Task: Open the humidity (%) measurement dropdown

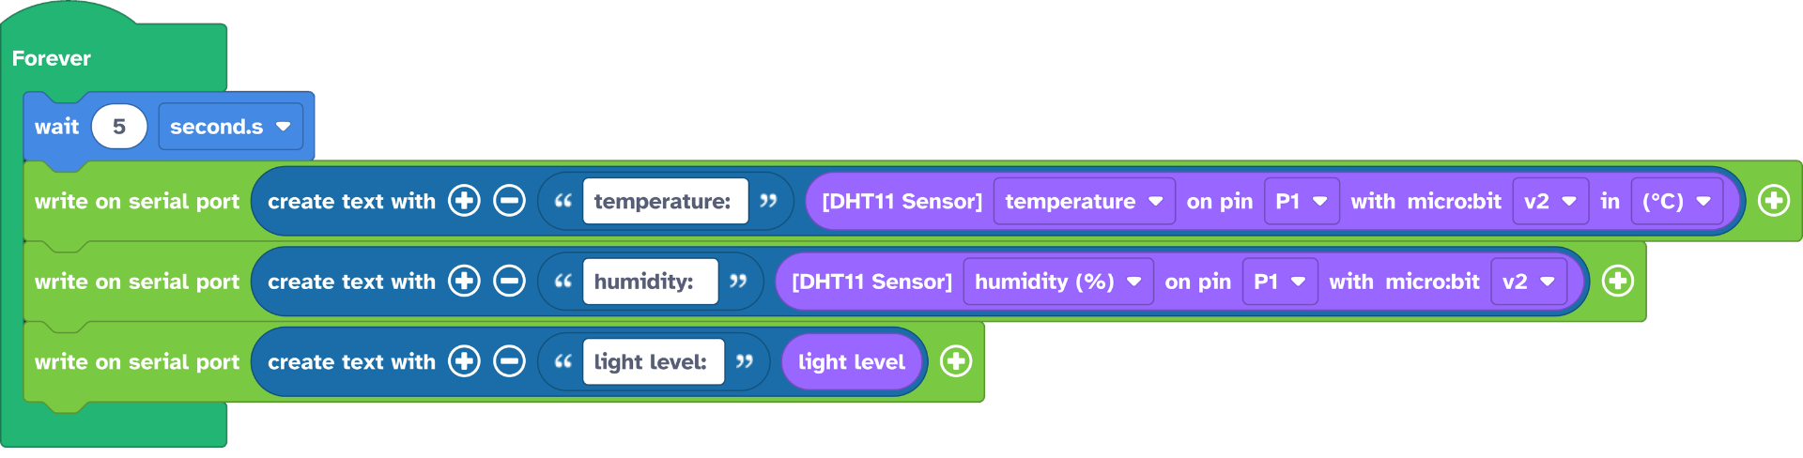Action: (x=1057, y=281)
